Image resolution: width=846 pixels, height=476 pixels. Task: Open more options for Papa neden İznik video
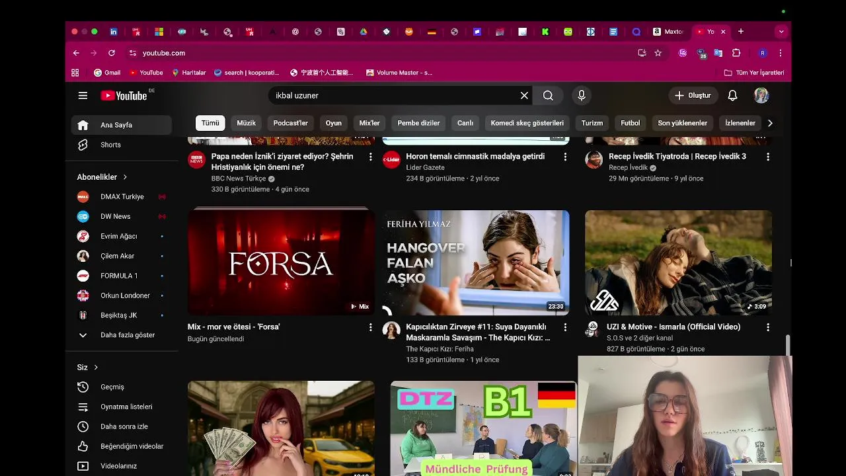tap(370, 157)
